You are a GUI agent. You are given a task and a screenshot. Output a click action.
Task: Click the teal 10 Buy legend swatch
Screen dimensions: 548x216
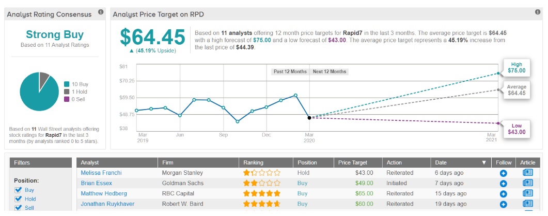(67, 84)
